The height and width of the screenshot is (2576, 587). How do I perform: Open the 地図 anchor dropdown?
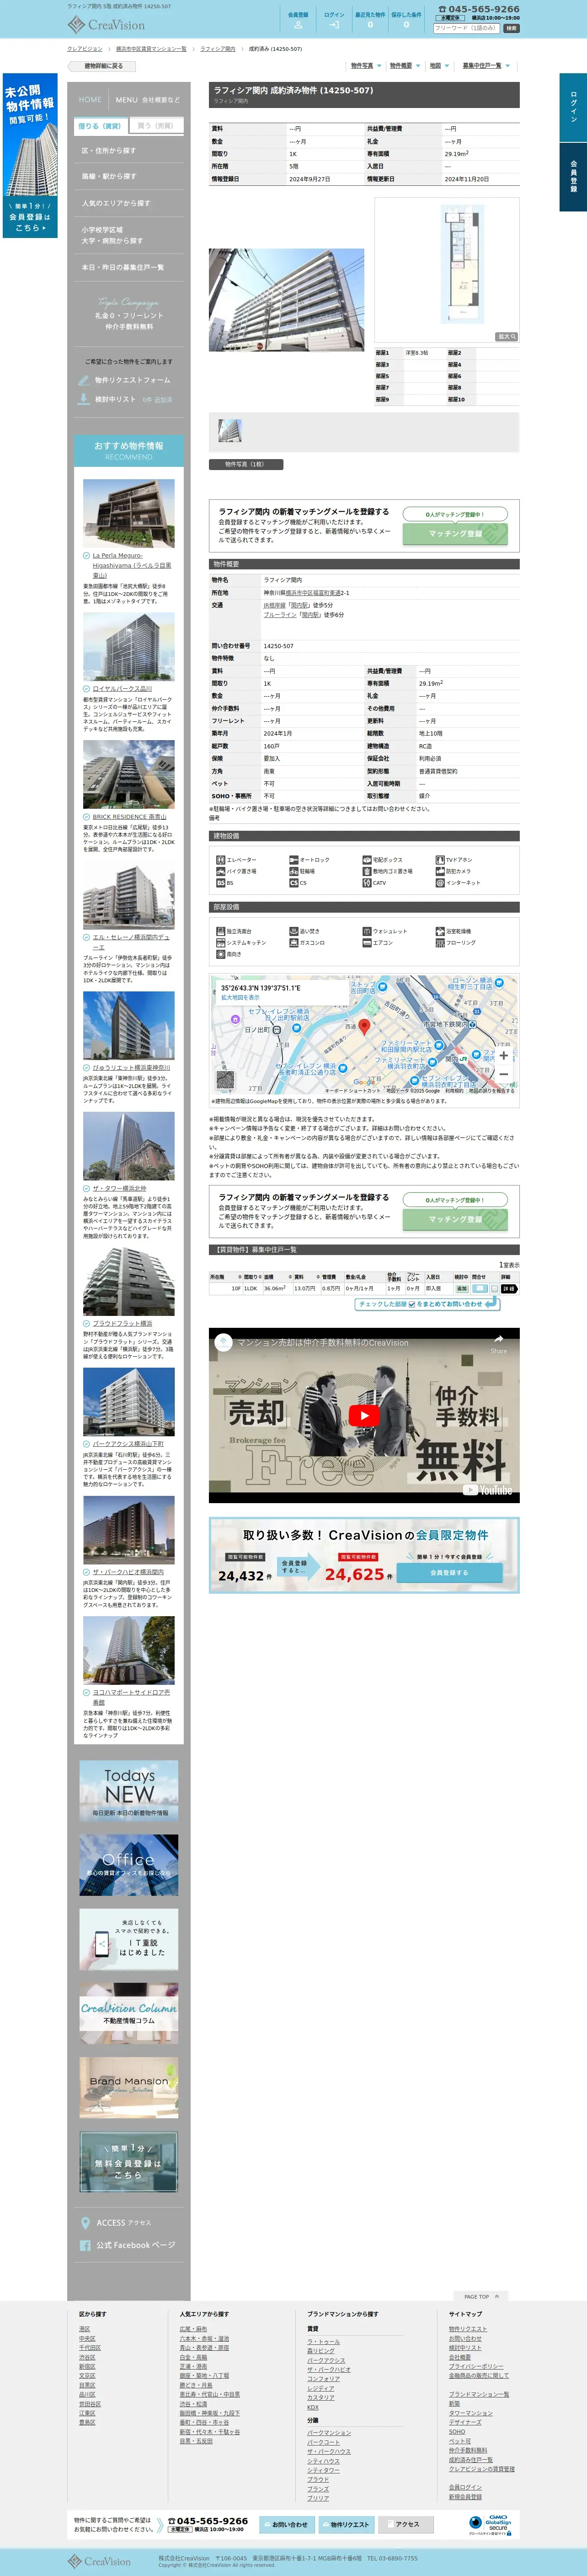(438, 66)
